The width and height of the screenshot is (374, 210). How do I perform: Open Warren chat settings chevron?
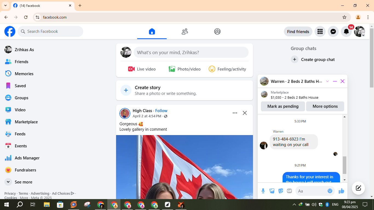tap(327, 81)
